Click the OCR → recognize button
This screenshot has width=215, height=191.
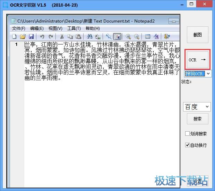[198, 60]
